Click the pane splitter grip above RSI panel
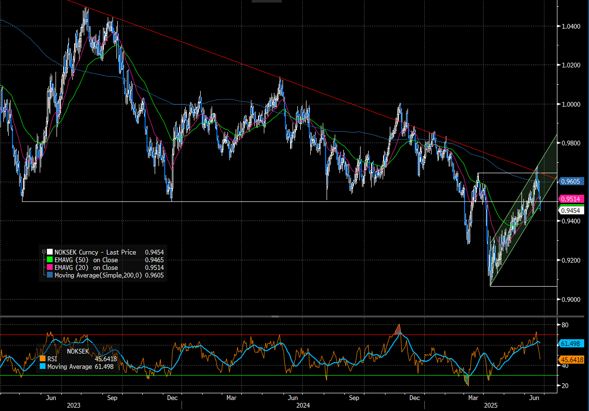 [275, 316]
